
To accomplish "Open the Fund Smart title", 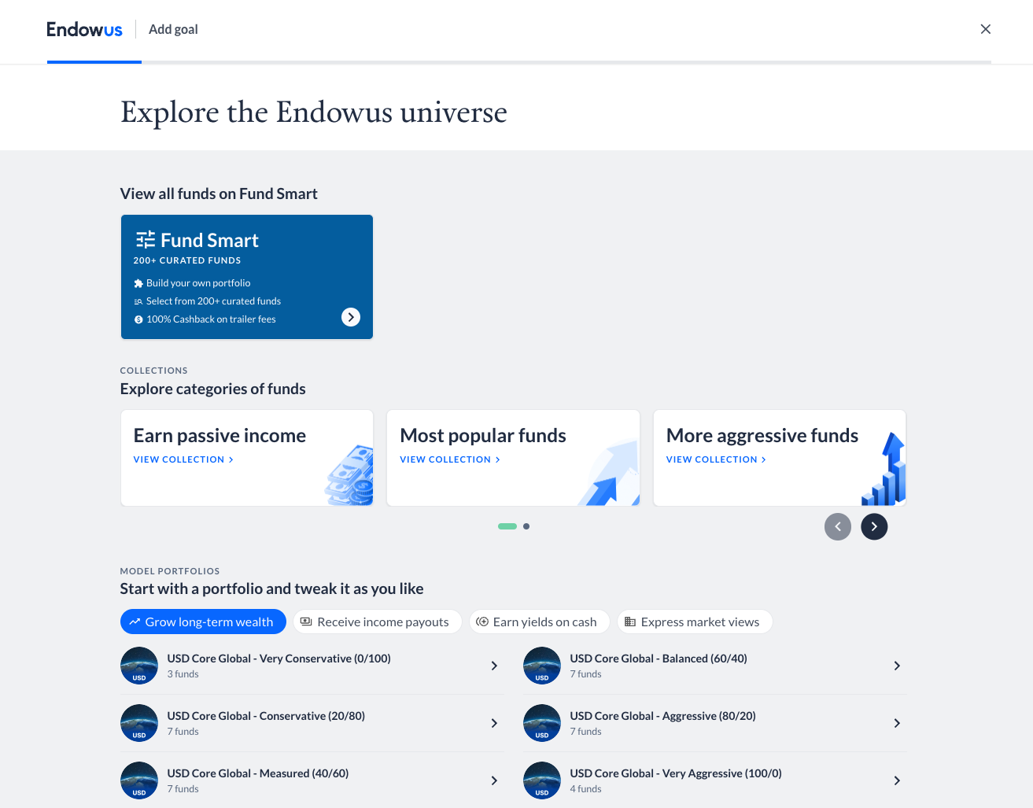I will coord(209,240).
